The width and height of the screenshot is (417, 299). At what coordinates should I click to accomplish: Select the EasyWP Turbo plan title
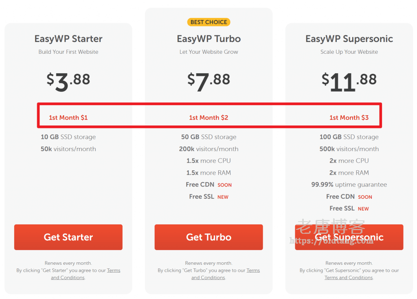(209, 39)
